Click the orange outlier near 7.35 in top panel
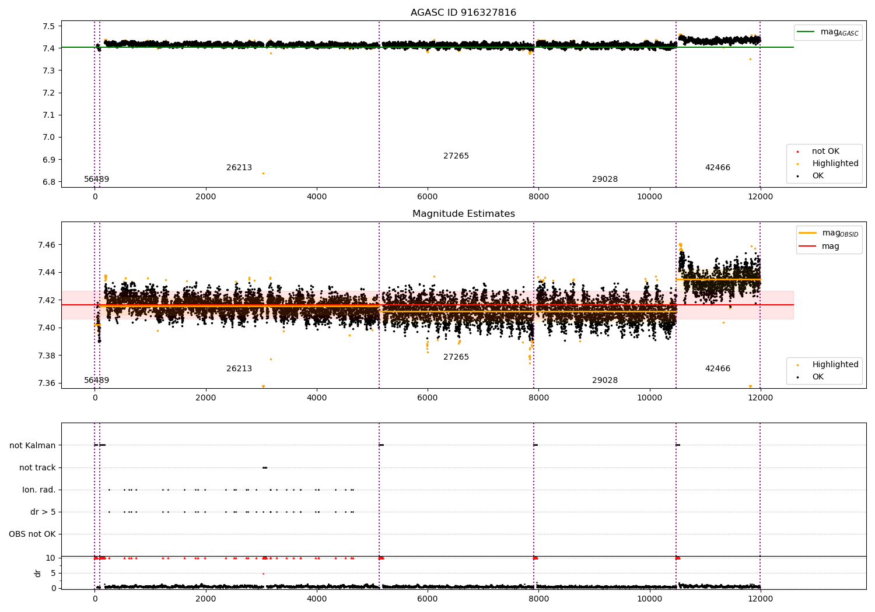The height and width of the screenshot is (612, 875). coord(750,59)
